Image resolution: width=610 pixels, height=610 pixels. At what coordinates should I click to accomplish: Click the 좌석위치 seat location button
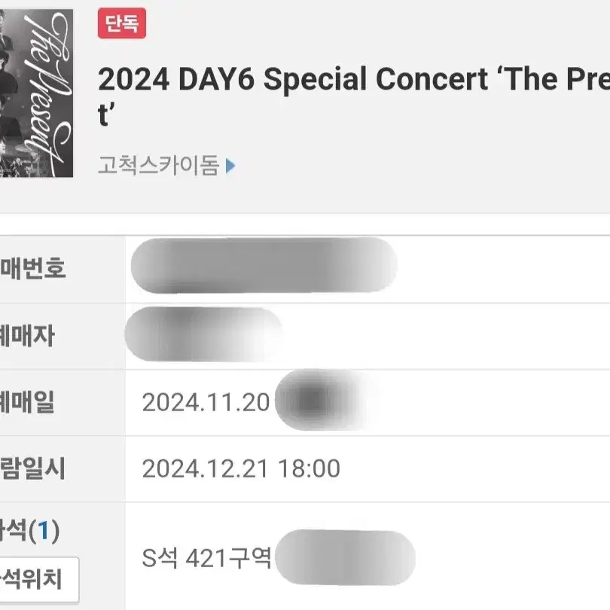pyautogui.click(x=39, y=580)
